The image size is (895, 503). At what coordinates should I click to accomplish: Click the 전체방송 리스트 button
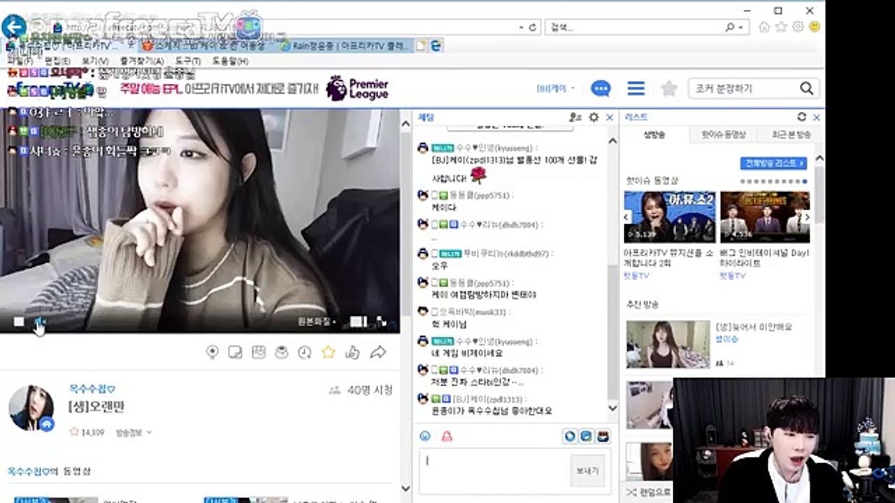[773, 163]
